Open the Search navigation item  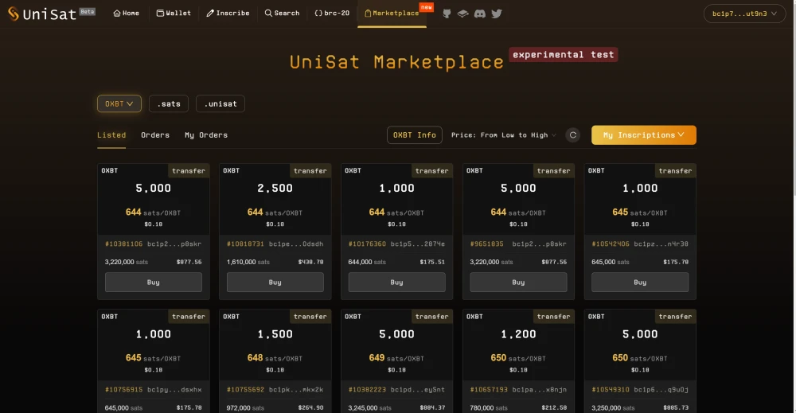[x=283, y=14]
